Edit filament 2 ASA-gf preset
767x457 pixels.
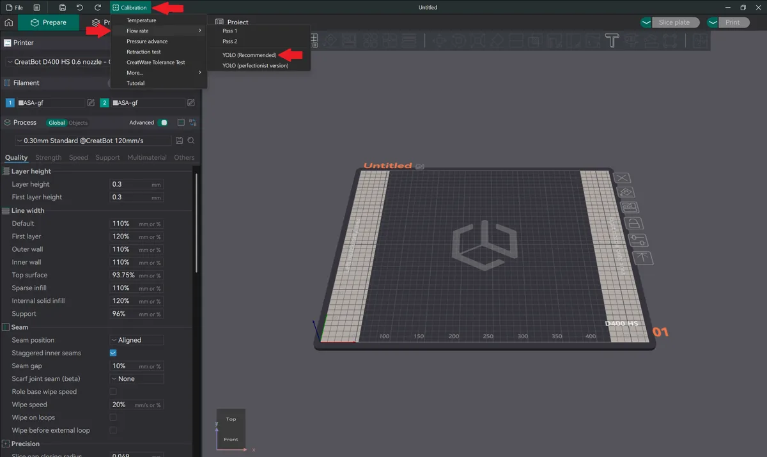tap(191, 103)
